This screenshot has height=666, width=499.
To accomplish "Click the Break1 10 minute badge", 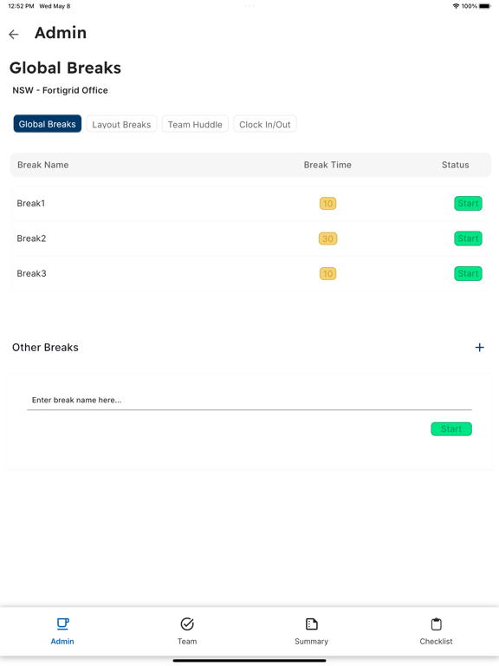I will pos(327,204).
